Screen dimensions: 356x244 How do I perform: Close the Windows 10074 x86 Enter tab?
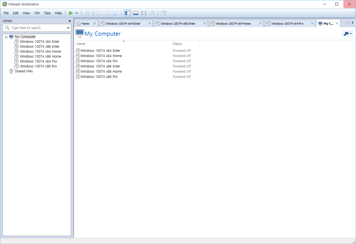pyautogui.click(x=205, y=24)
